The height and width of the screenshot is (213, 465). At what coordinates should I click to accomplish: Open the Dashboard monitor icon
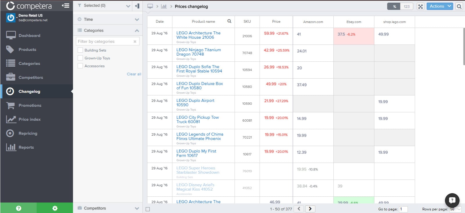pyautogui.click(x=11, y=35)
